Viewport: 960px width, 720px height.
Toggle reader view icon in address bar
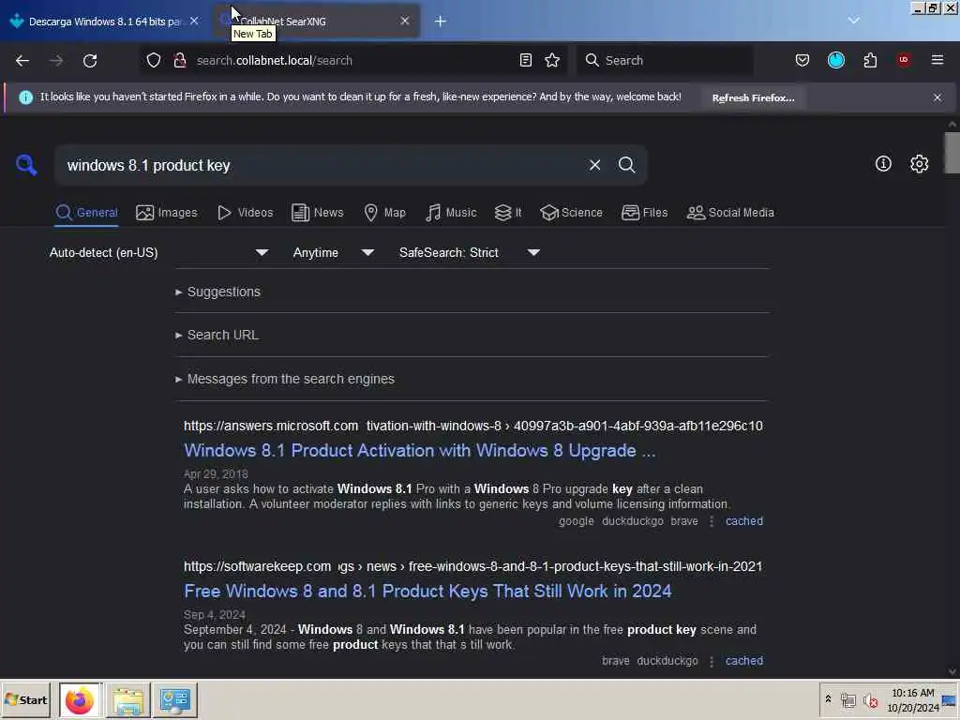pyautogui.click(x=525, y=60)
